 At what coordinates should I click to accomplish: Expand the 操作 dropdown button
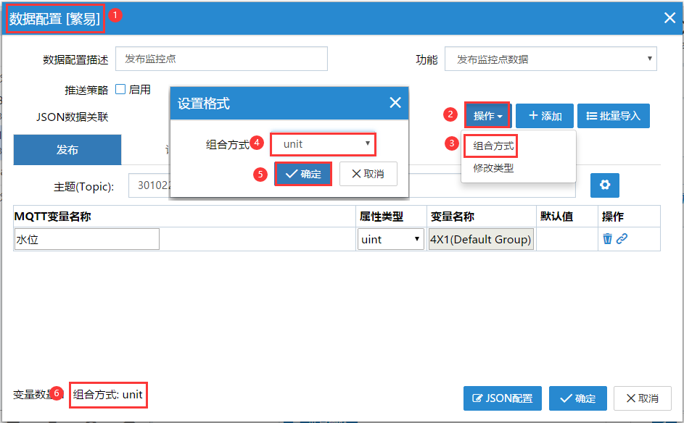click(487, 116)
